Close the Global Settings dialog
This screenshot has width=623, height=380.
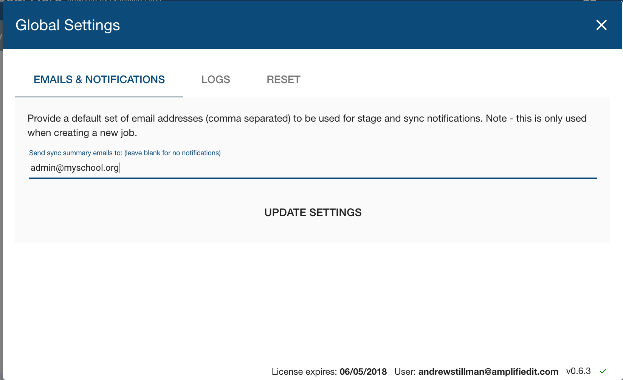coord(601,25)
